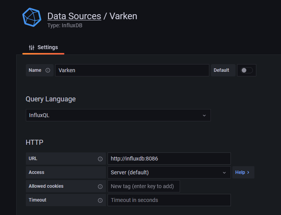
Task: Click the Type: InfluxDB subtitle text
Action: pyautogui.click(x=65, y=26)
